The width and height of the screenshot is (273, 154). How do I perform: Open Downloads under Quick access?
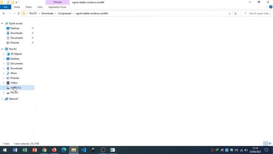(16, 33)
